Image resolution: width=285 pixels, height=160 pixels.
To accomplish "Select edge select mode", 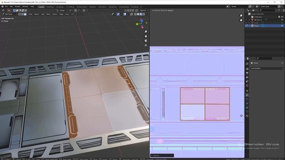I will point(22,14).
